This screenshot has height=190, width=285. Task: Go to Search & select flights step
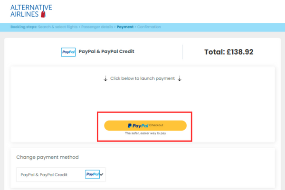click(58, 27)
